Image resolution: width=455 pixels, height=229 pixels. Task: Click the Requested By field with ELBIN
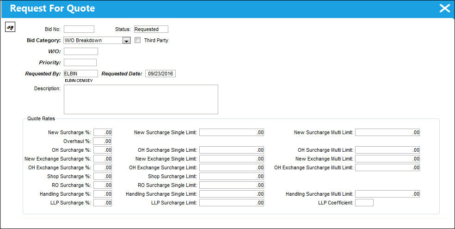tap(80, 74)
